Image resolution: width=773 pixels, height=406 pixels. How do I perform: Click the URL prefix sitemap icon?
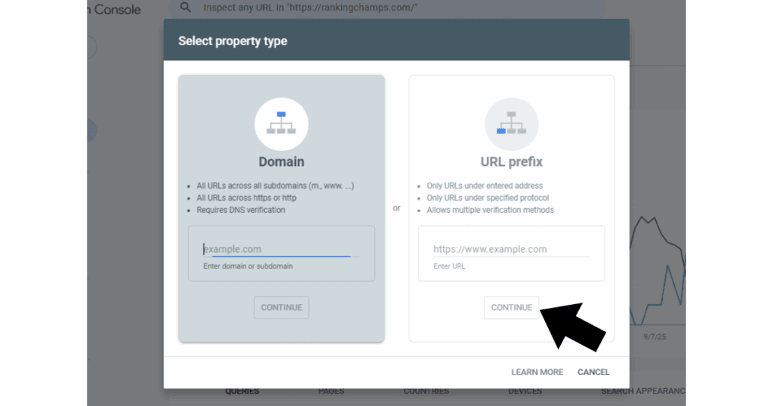click(511, 125)
